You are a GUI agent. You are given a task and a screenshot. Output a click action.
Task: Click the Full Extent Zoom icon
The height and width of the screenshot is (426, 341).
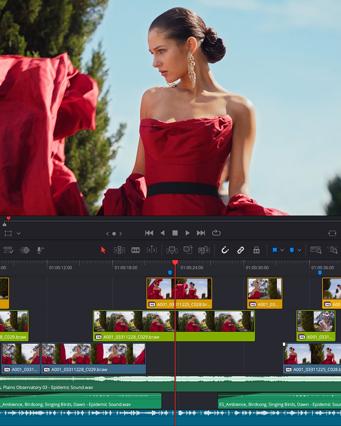click(x=316, y=250)
